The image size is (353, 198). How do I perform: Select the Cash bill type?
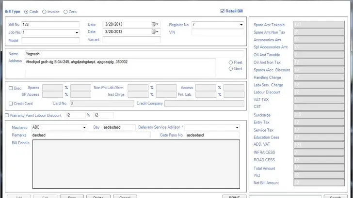(26, 12)
